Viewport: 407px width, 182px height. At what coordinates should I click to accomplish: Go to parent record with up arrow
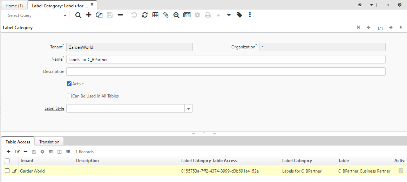(x=218, y=15)
